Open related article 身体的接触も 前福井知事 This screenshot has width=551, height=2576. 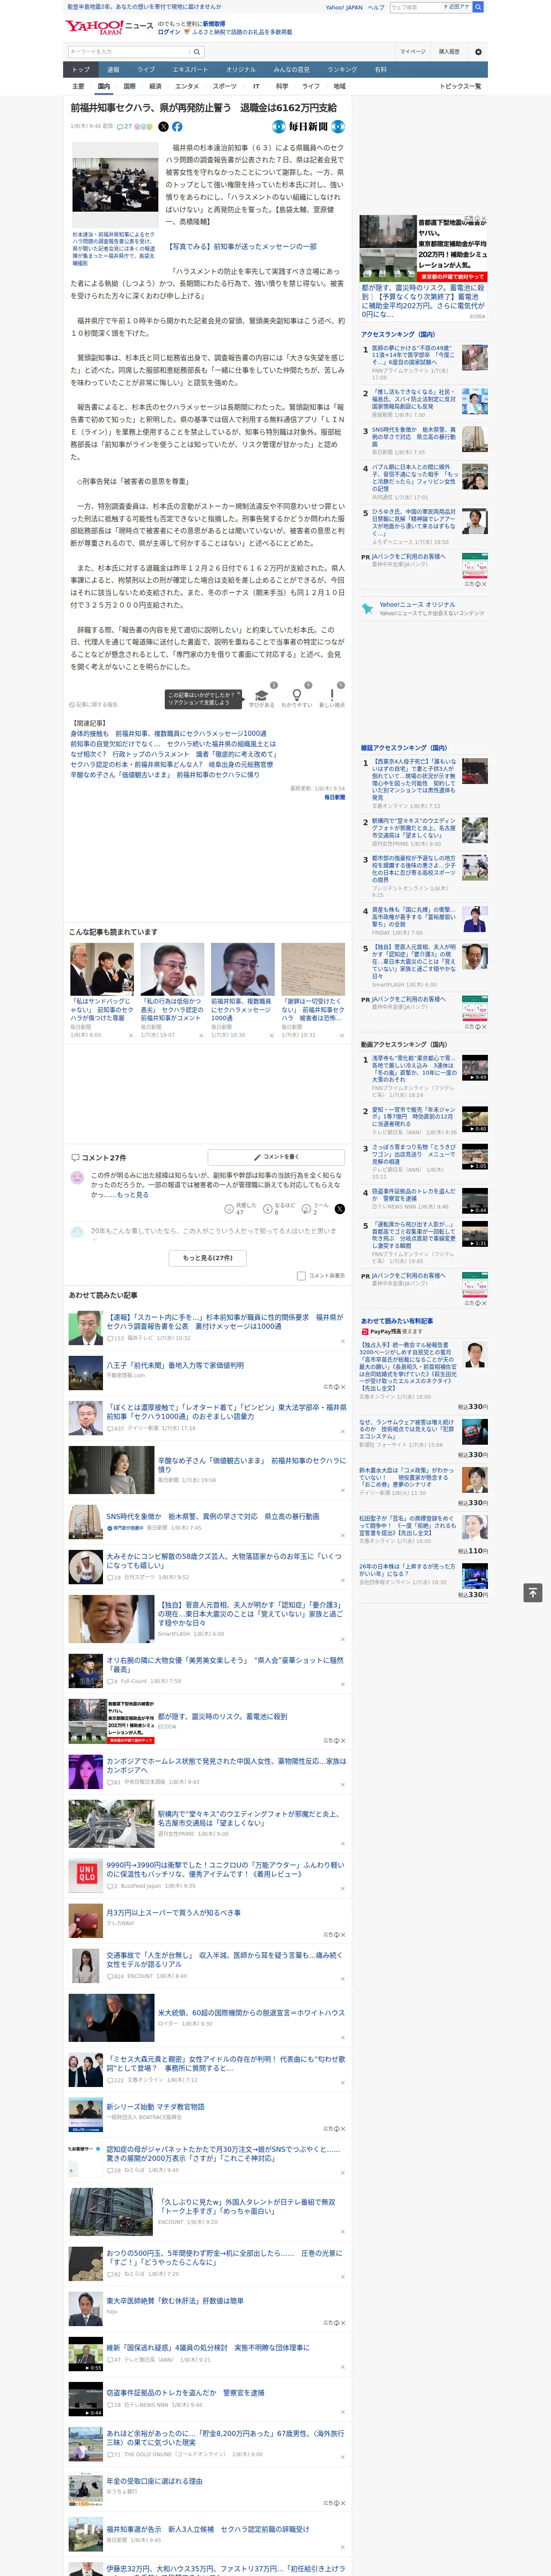[x=168, y=733]
